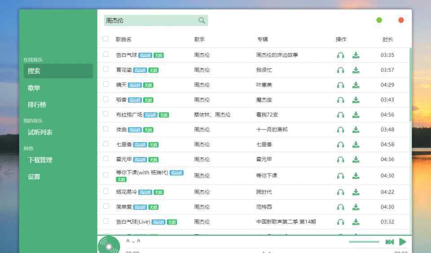Open the 搜索 sidebar section

click(x=58, y=71)
